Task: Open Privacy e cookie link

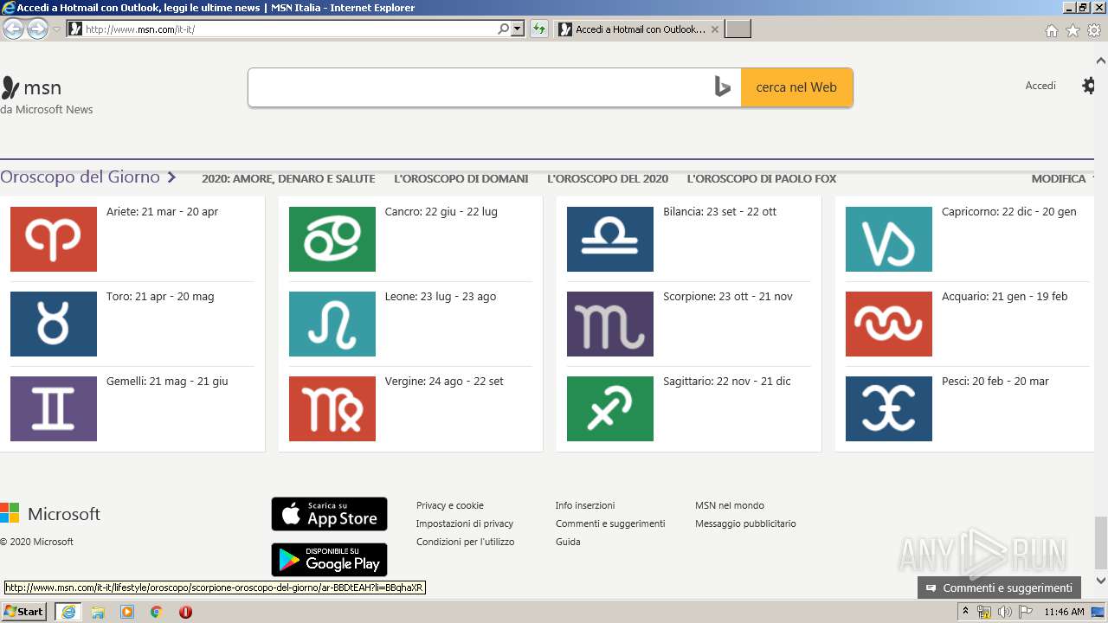Action: pos(449,505)
